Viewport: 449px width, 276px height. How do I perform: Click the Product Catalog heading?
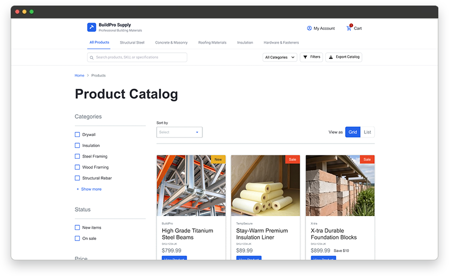click(x=126, y=94)
